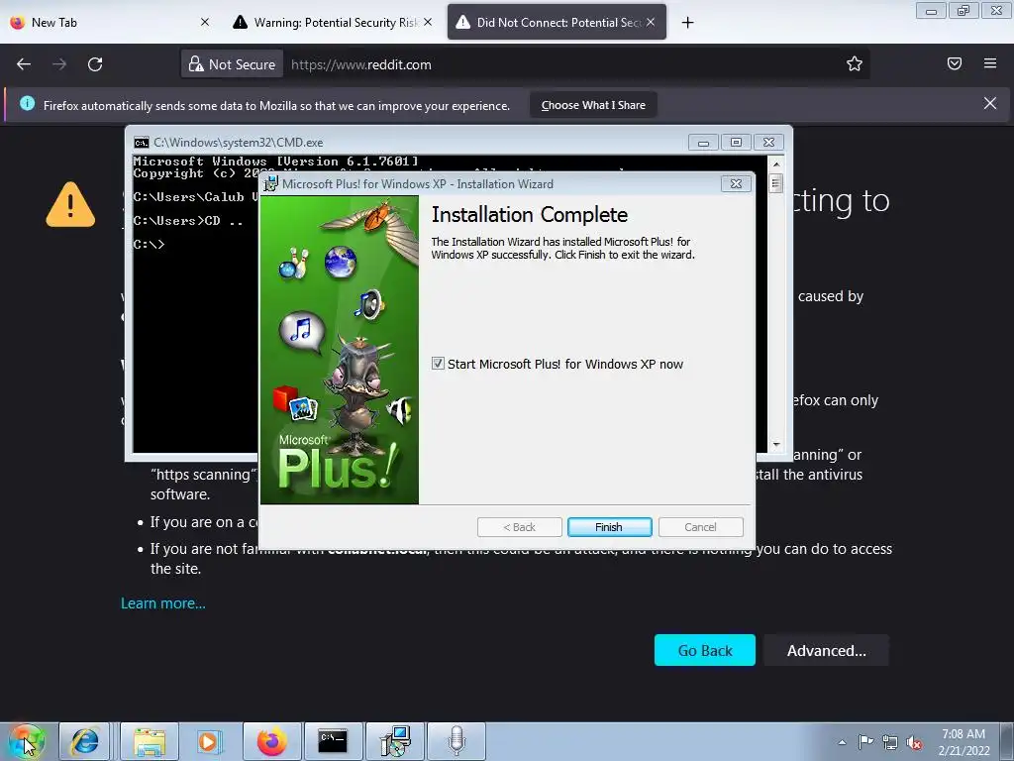Click the microphone taskbar icon
1014x761 pixels.
[456, 741]
